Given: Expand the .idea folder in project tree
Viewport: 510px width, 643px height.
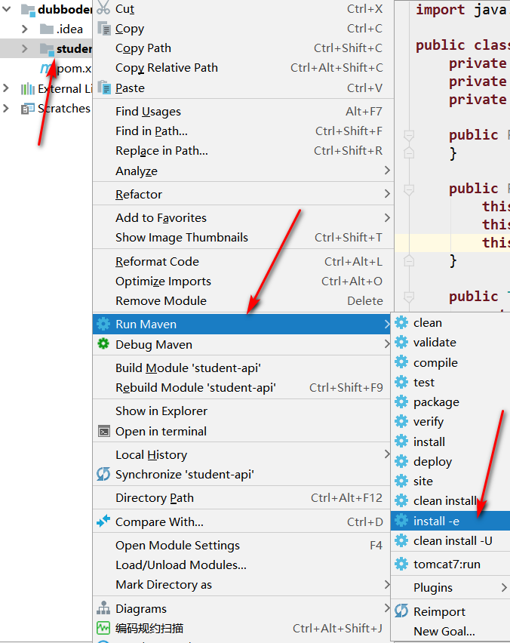Looking at the screenshot, I should 25,29.
